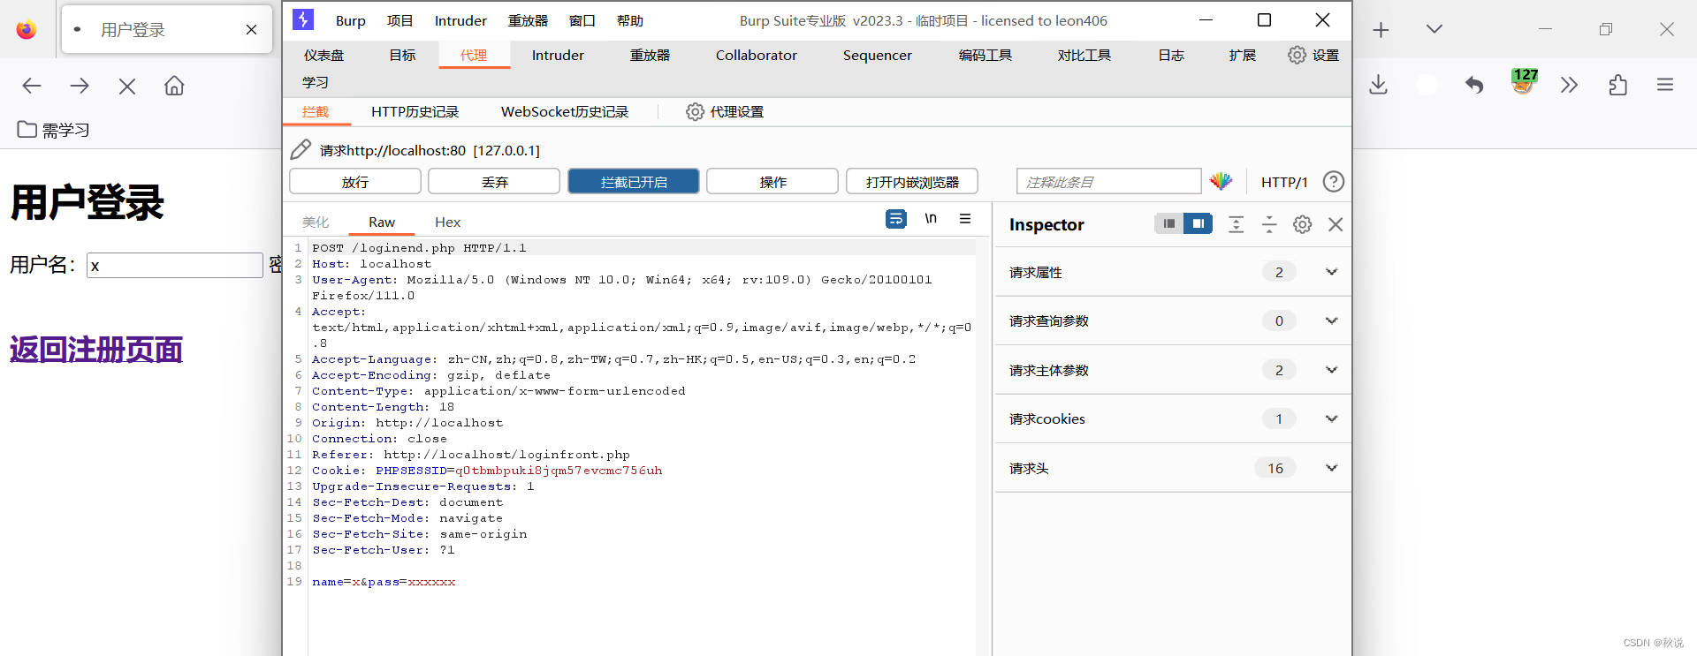Screen dimensions: 1697x656
Task: Open the 学习 tab
Action: tap(316, 82)
